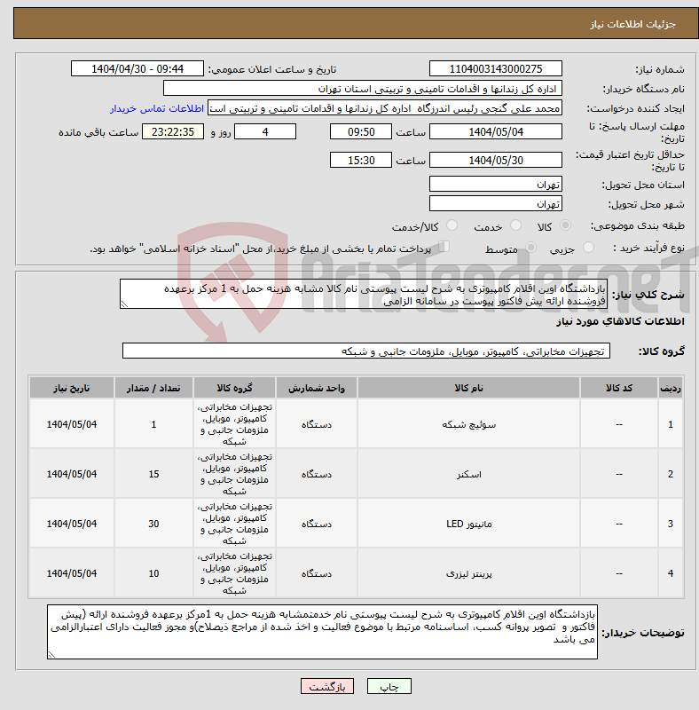699x710 pixels.
Task: Click the اسکنر item name cell
Action: pyautogui.click(x=468, y=474)
